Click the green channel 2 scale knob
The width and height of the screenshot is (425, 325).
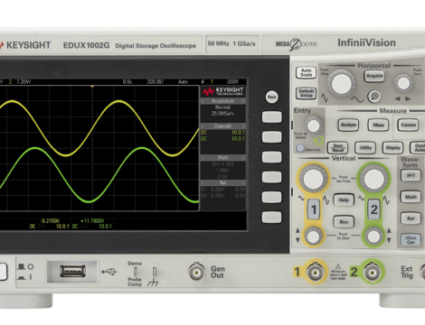[373, 179]
